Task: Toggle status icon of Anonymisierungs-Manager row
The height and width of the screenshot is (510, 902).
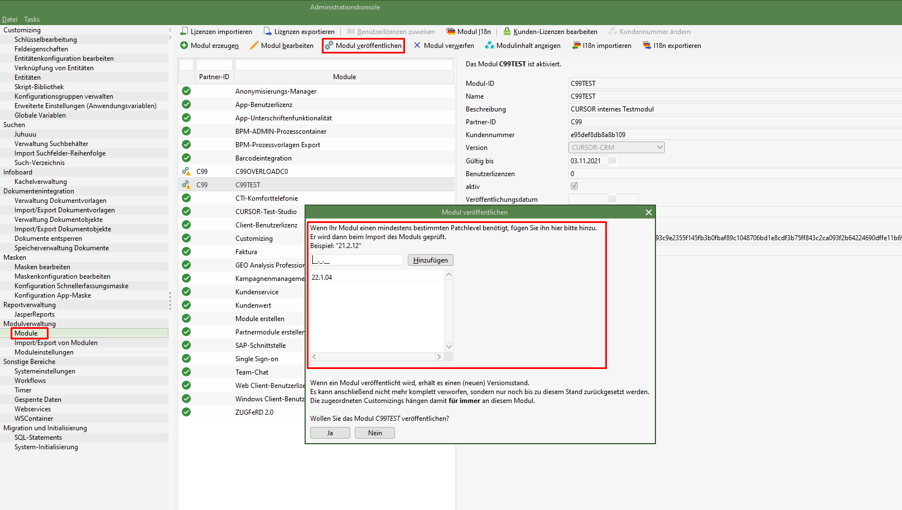Action: [x=186, y=91]
